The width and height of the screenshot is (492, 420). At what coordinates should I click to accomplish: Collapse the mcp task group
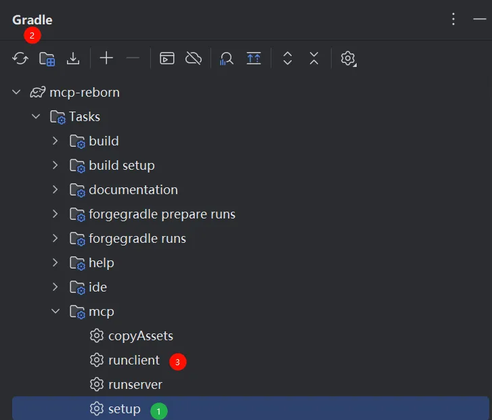click(56, 312)
